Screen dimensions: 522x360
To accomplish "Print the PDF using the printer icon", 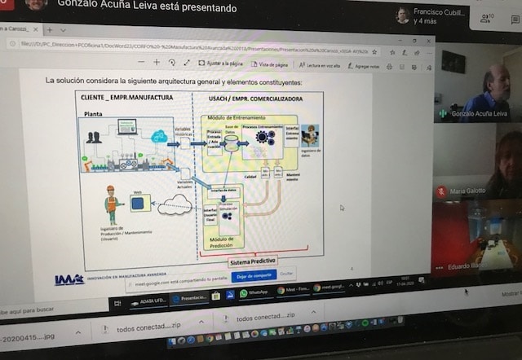I will point(389,67).
